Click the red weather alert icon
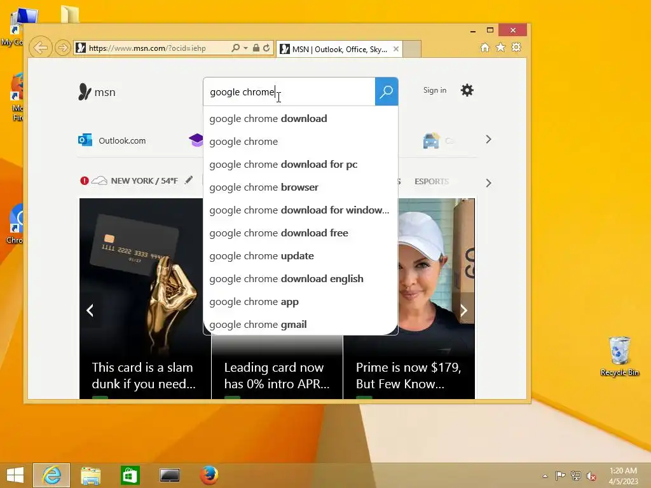The height and width of the screenshot is (488, 651). [x=85, y=180]
